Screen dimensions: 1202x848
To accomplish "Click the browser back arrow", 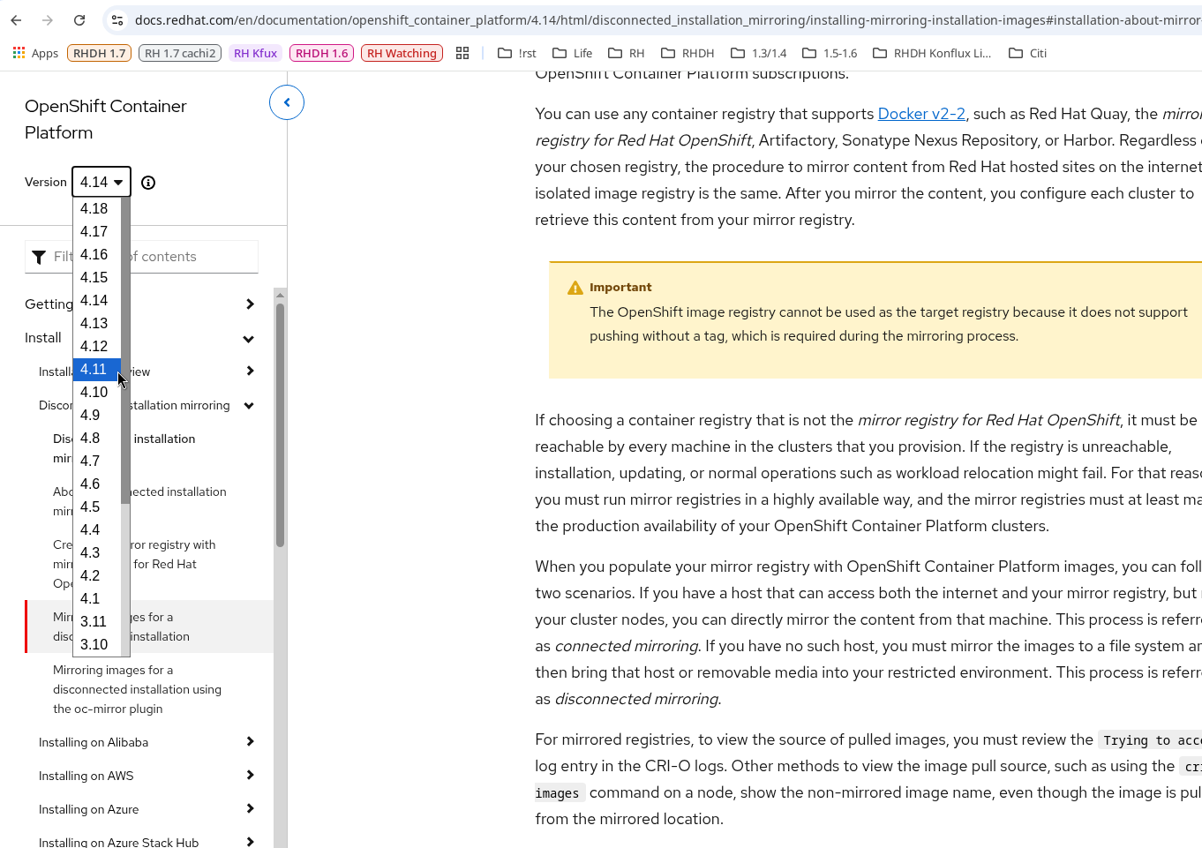I will click(x=16, y=20).
